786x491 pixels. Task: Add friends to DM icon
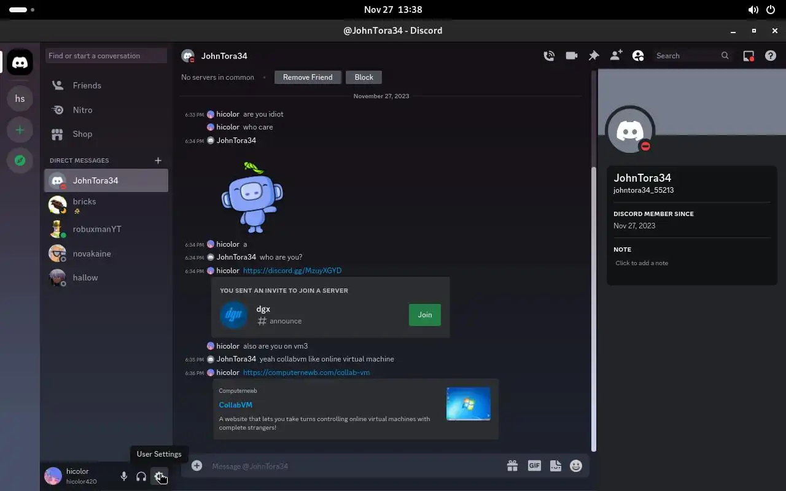(616, 56)
